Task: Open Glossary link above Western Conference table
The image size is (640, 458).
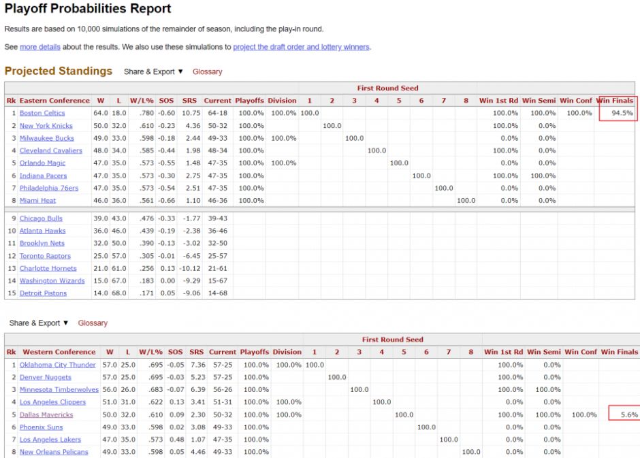Action: (x=93, y=323)
